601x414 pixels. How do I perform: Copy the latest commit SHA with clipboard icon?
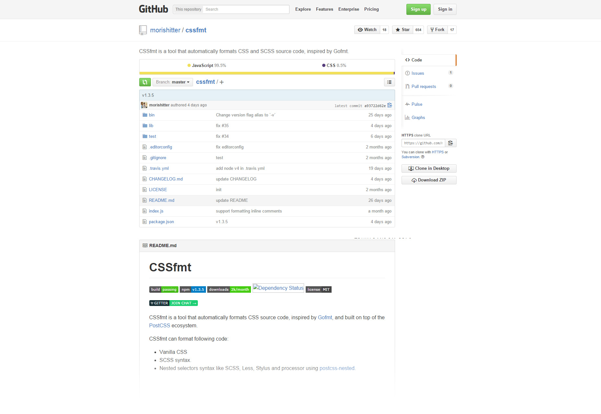tap(390, 105)
